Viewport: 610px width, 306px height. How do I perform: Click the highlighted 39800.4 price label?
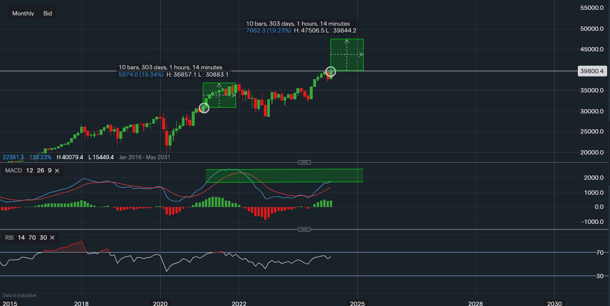[592, 71]
